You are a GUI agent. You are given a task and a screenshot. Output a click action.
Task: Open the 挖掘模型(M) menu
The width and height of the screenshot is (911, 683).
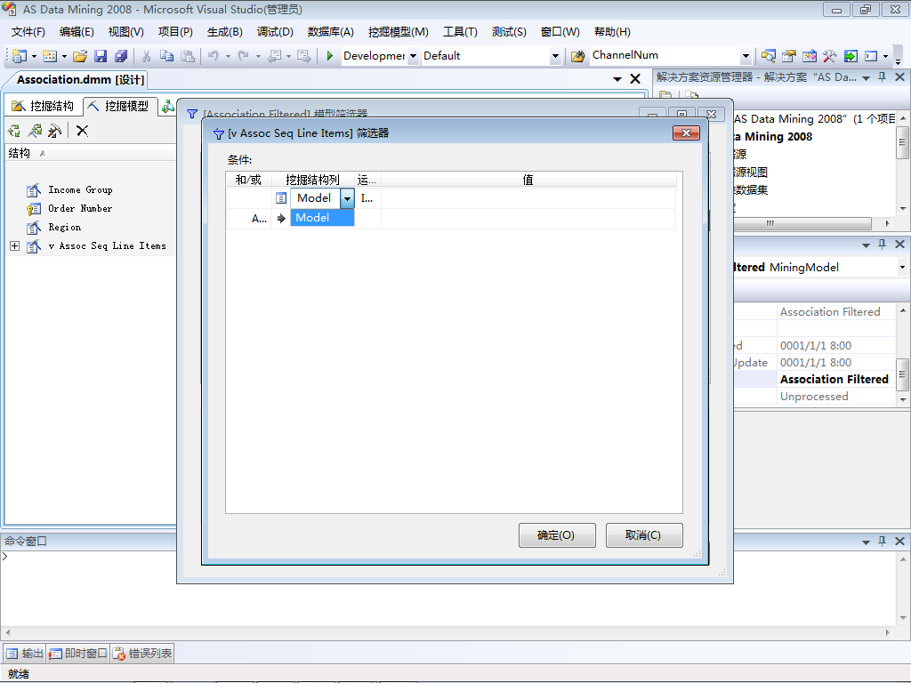pos(399,32)
